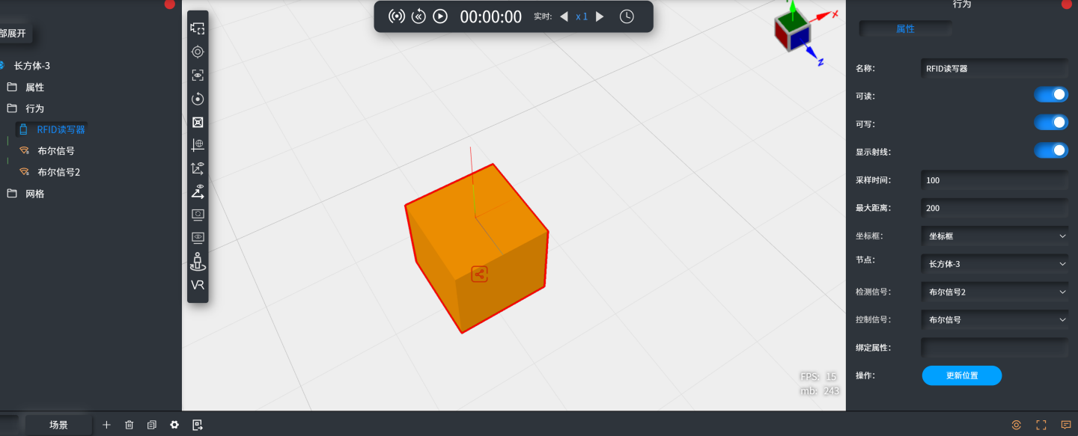Toggle the 可读 switch off
1078x436 pixels.
[1051, 94]
